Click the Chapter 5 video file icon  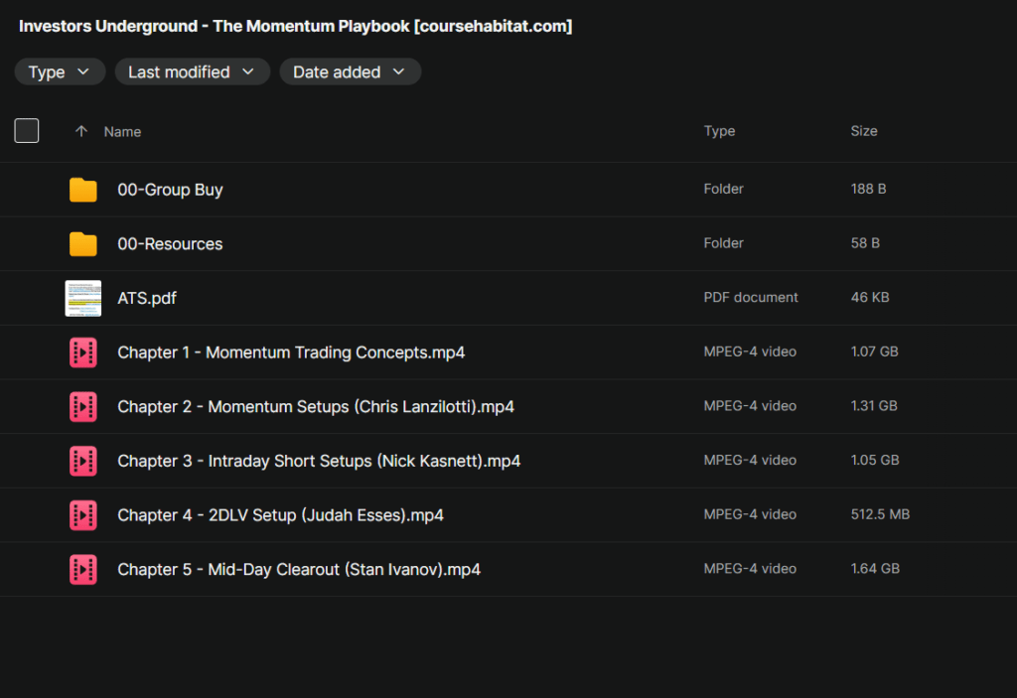pyautogui.click(x=83, y=570)
